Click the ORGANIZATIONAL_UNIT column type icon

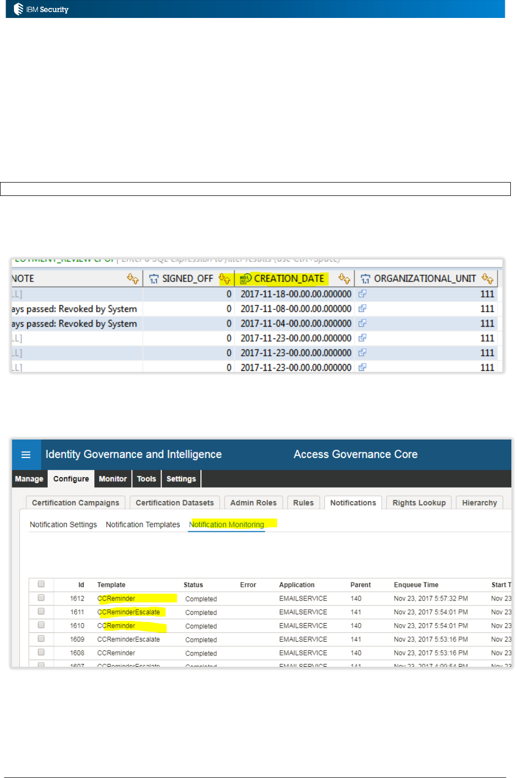pos(365,278)
